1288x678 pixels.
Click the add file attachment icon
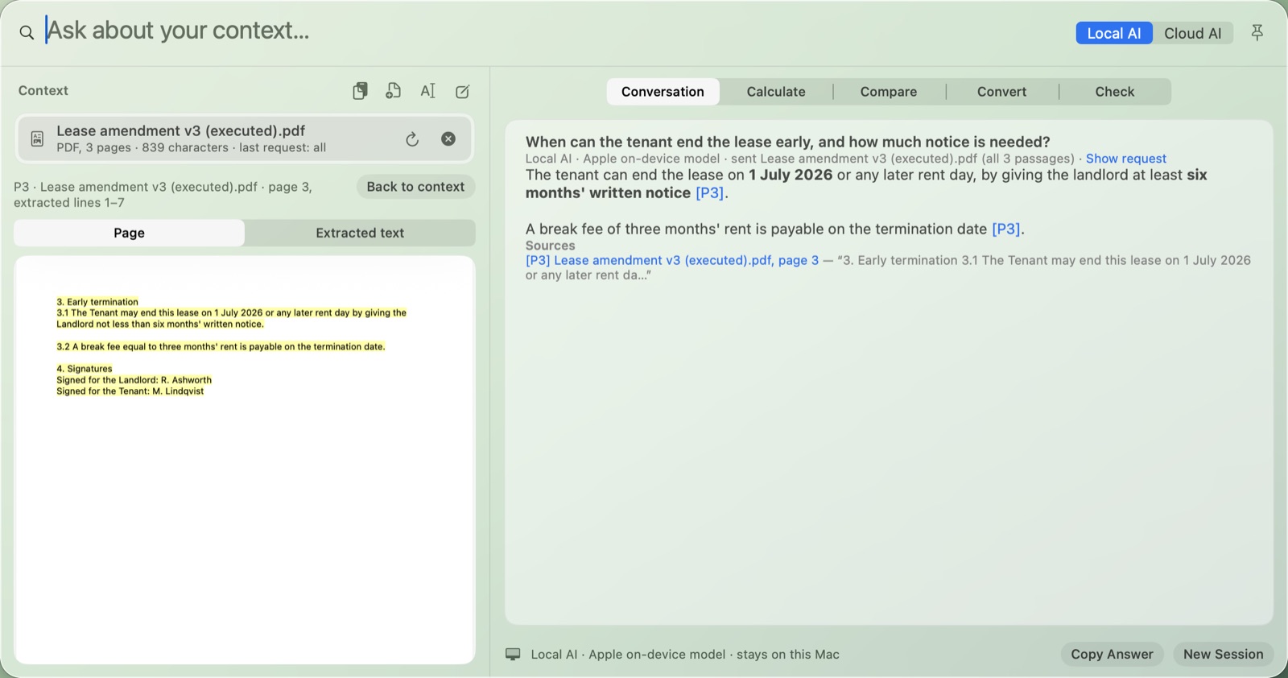[x=393, y=91]
